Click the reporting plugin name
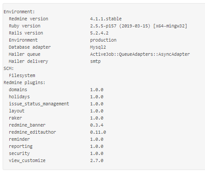 tap(21, 146)
